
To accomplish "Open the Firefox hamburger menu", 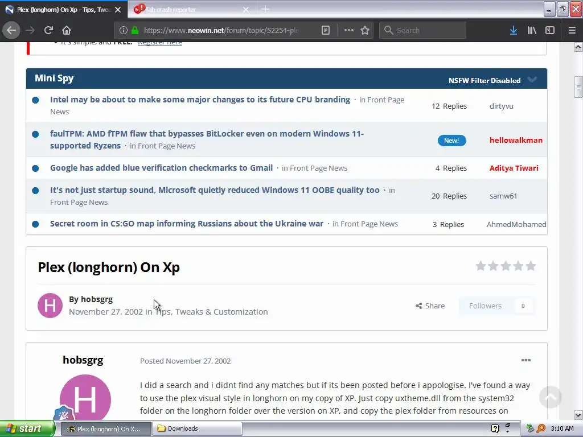I will coord(572,31).
